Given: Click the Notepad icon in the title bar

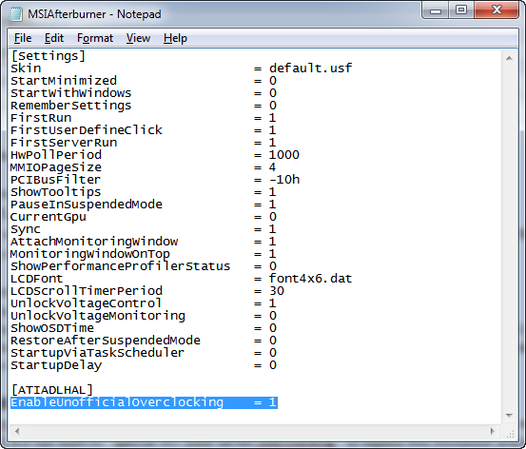Looking at the screenshot, I should coord(15,14).
